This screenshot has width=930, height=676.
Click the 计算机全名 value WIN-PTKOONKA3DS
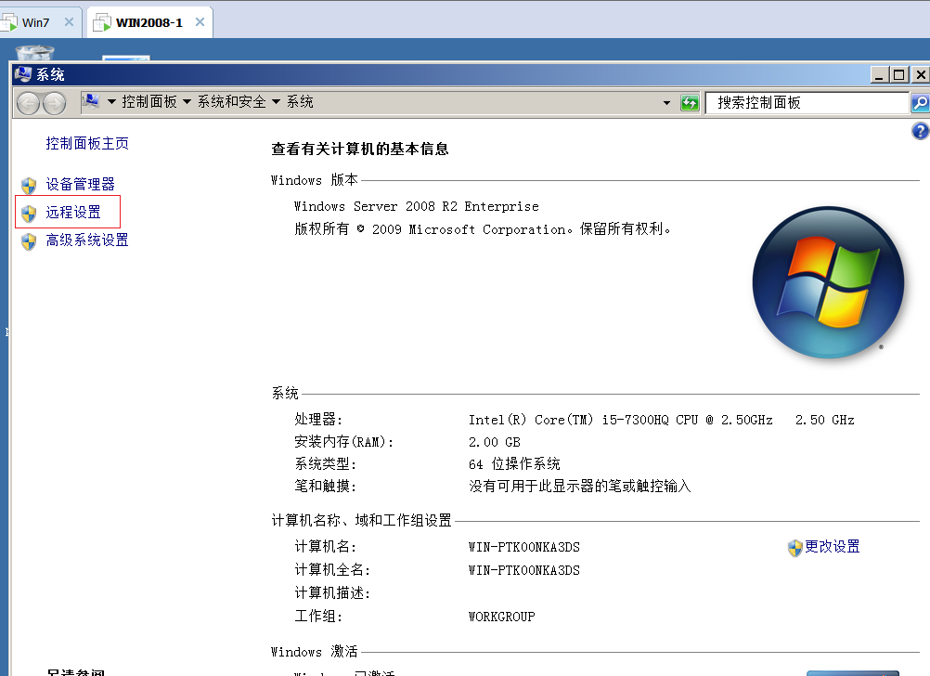(x=524, y=570)
